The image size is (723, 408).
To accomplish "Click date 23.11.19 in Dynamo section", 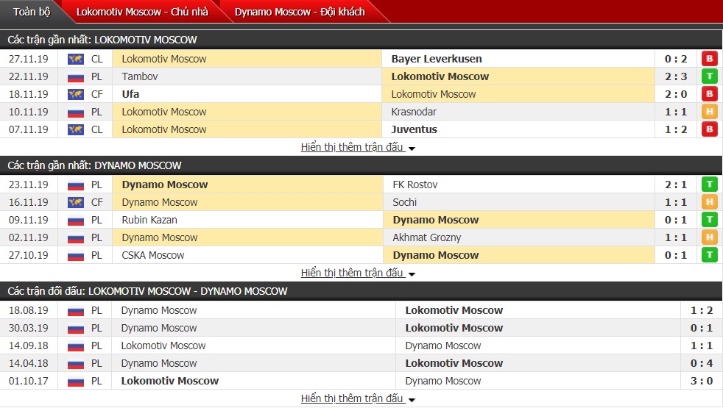I will (28, 185).
